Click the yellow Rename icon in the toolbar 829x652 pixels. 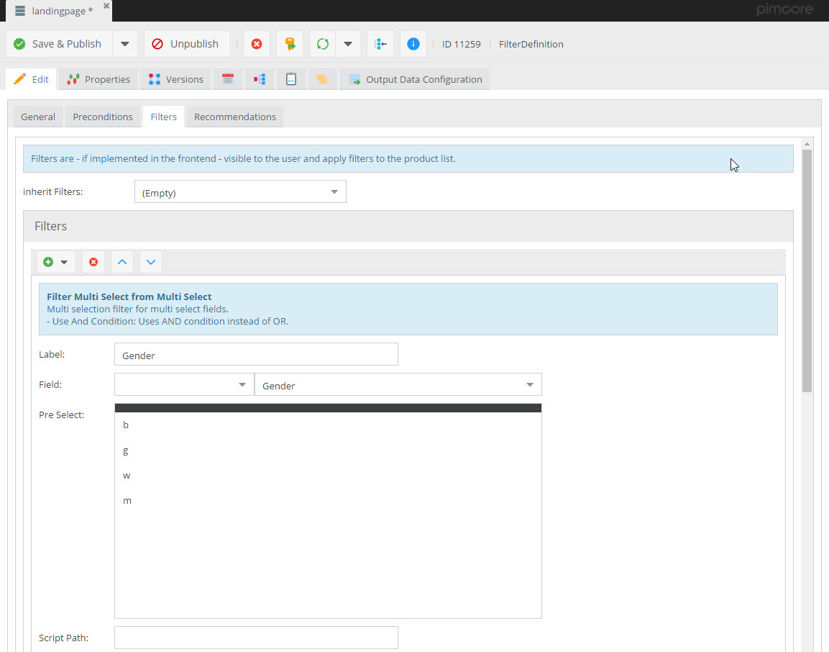tap(290, 44)
